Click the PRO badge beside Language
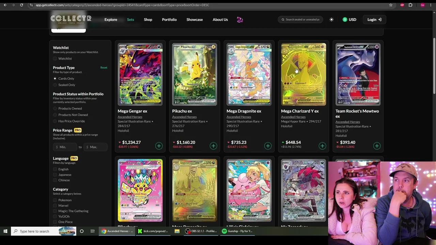 (74, 159)
